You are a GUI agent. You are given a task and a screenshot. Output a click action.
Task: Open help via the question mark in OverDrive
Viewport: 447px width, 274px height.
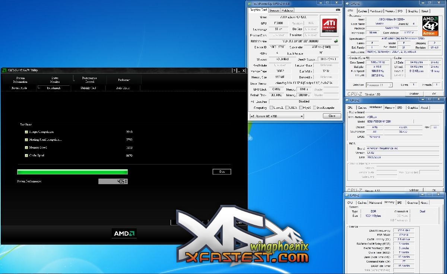234,71
